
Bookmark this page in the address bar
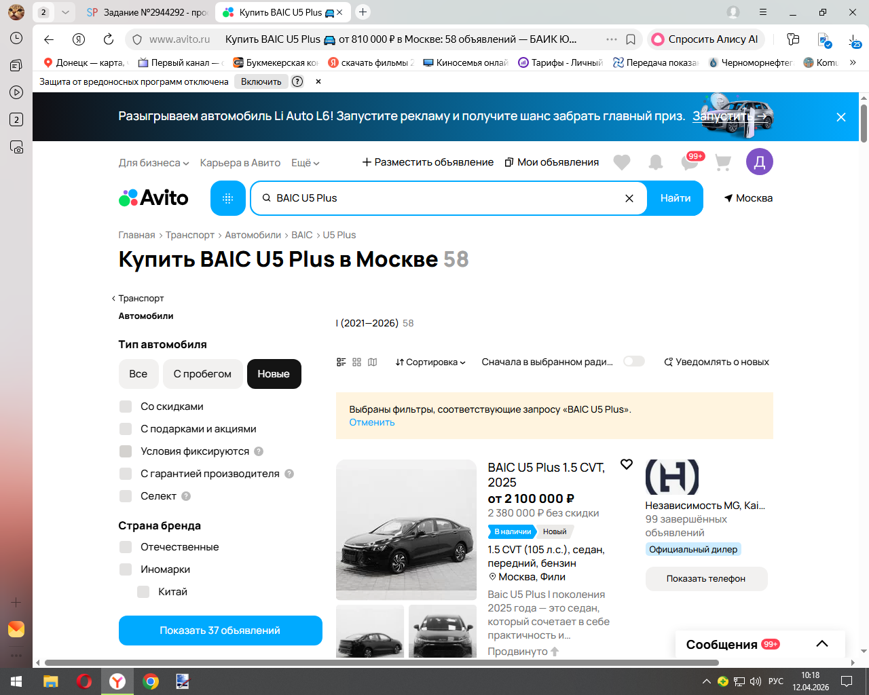pos(631,39)
